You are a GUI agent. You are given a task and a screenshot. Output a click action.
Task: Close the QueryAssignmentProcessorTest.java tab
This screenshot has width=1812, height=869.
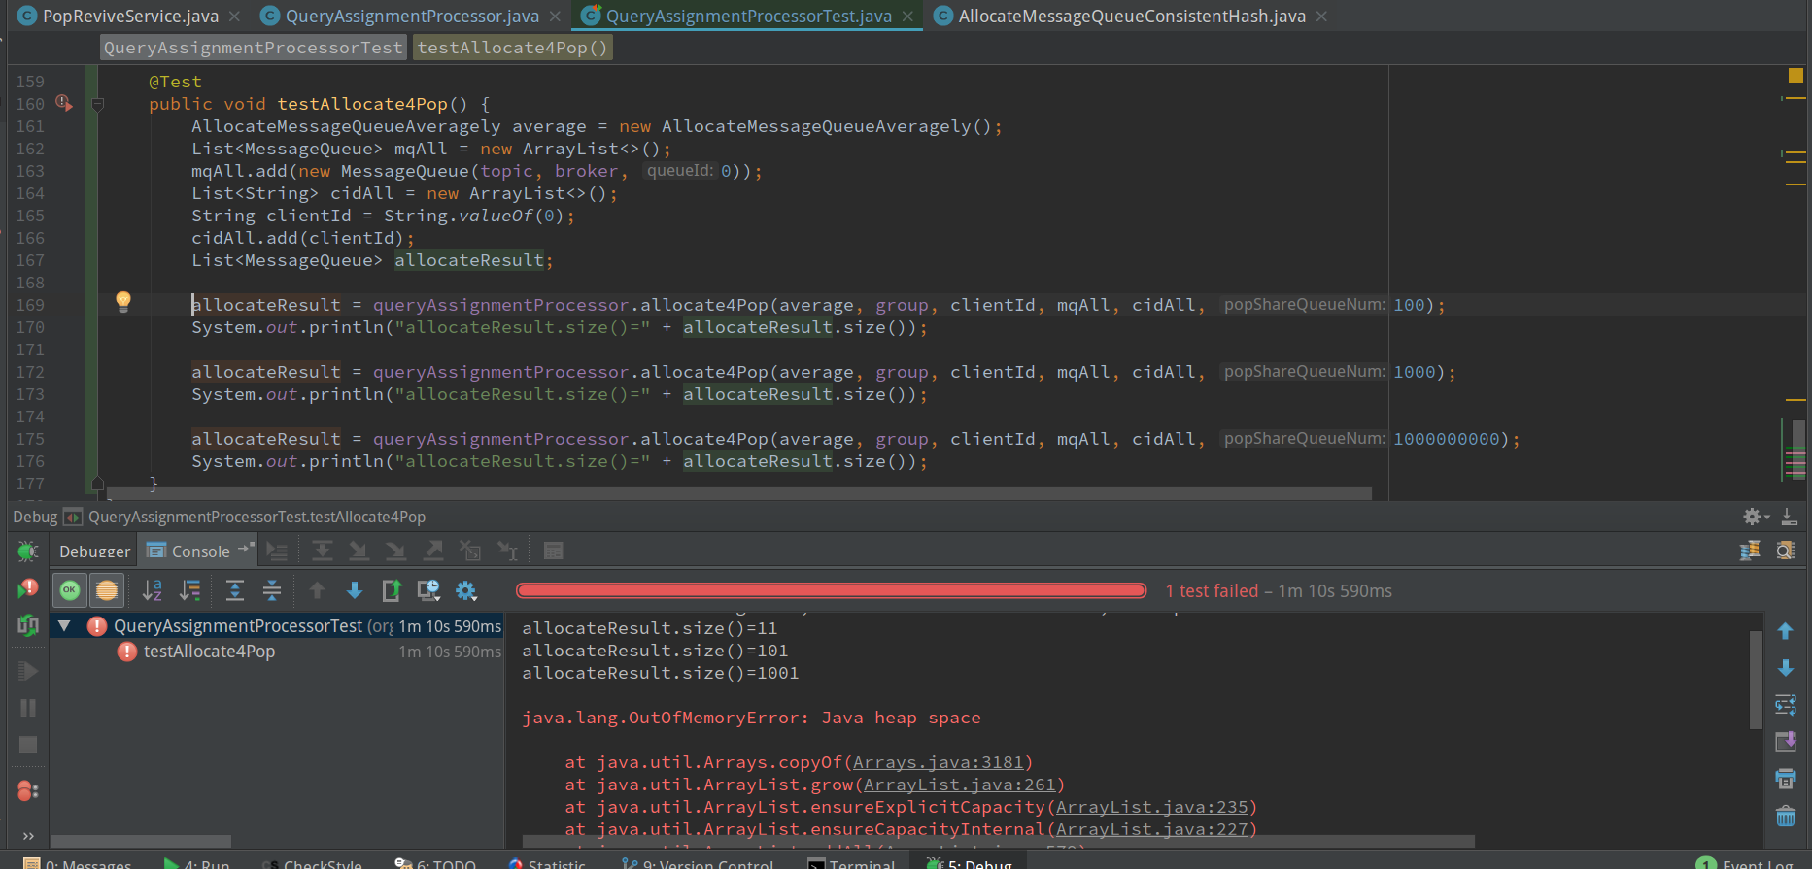click(x=907, y=17)
